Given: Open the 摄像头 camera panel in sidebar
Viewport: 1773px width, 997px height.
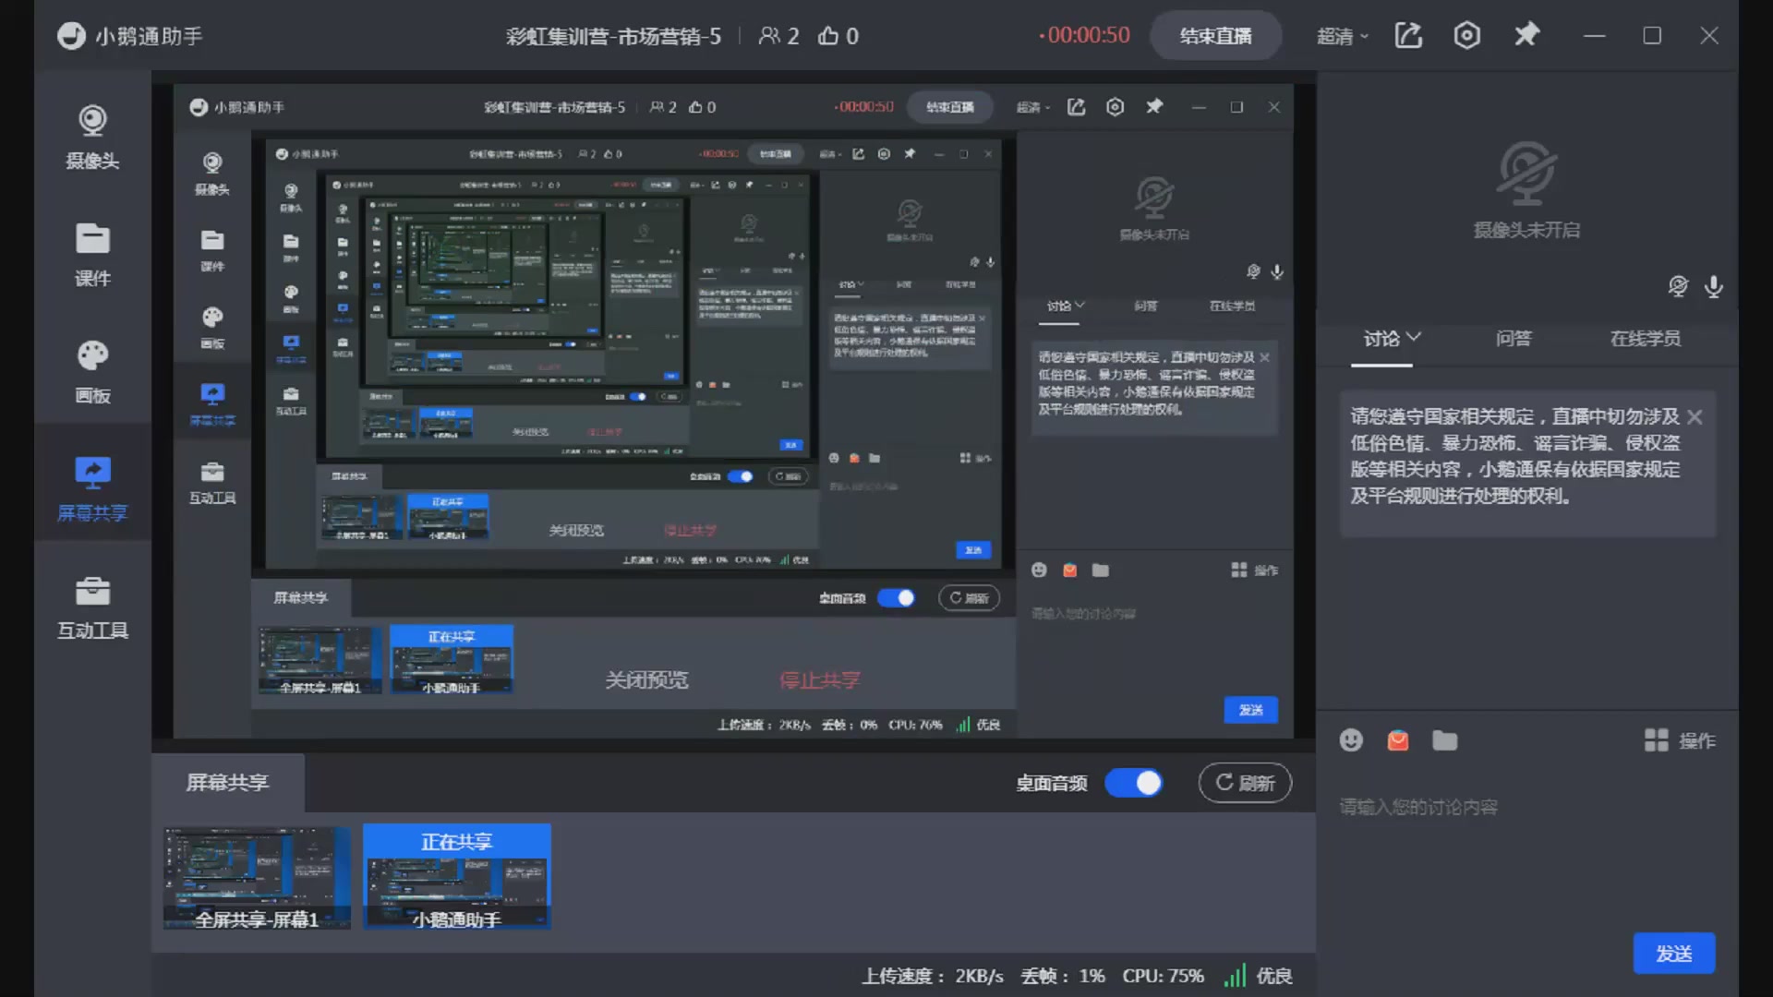Looking at the screenshot, I should pyautogui.click(x=92, y=137).
